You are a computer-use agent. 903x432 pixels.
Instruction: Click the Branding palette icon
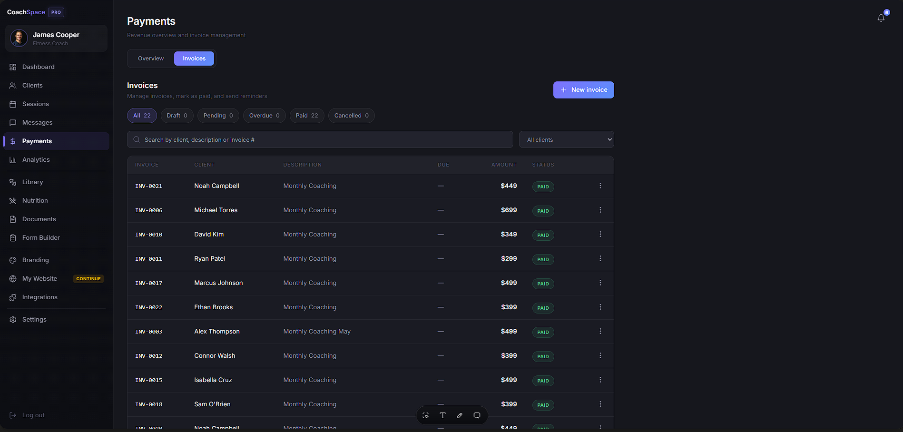13,260
